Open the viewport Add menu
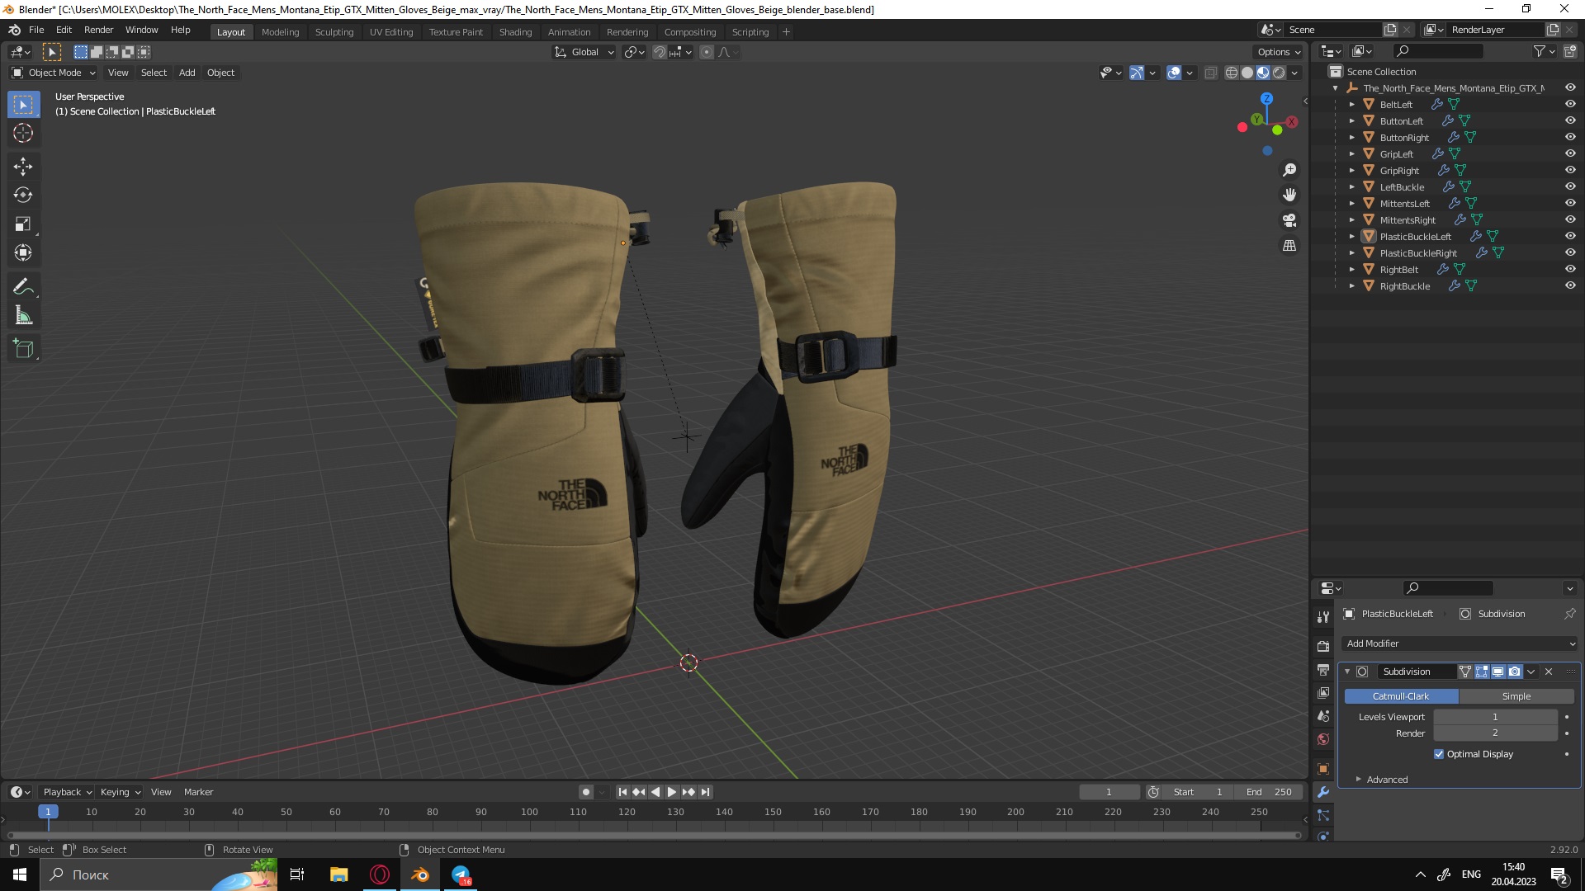 pos(187,73)
